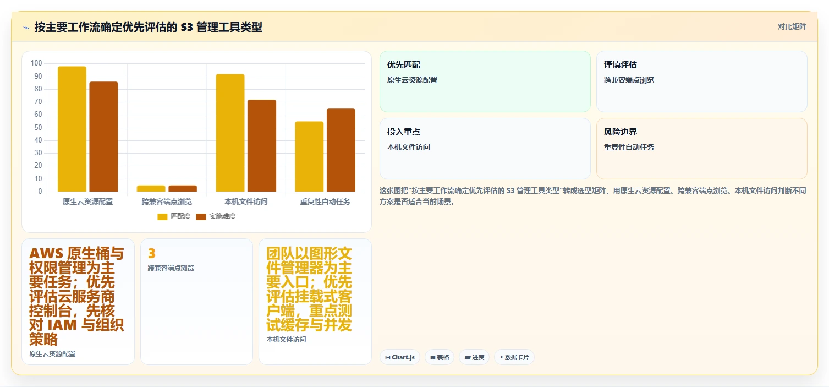This screenshot has width=829, height=387.
Task: Click the orange number 3 data value
Action: tap(152, 253)
